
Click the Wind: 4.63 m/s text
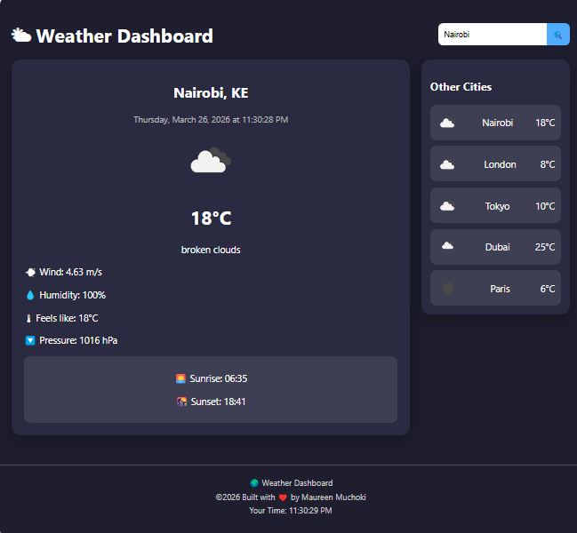tap(70, 273)
